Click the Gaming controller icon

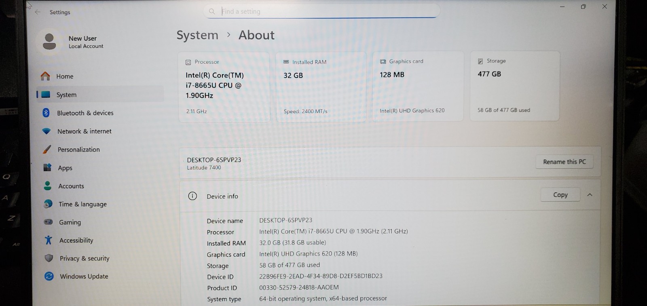pyautogui.click(x=48, y=222)
